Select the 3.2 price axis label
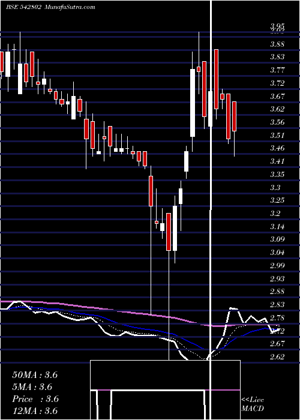Image resolution: width=300 pixels, height=420 pixels. click(275, 214)
